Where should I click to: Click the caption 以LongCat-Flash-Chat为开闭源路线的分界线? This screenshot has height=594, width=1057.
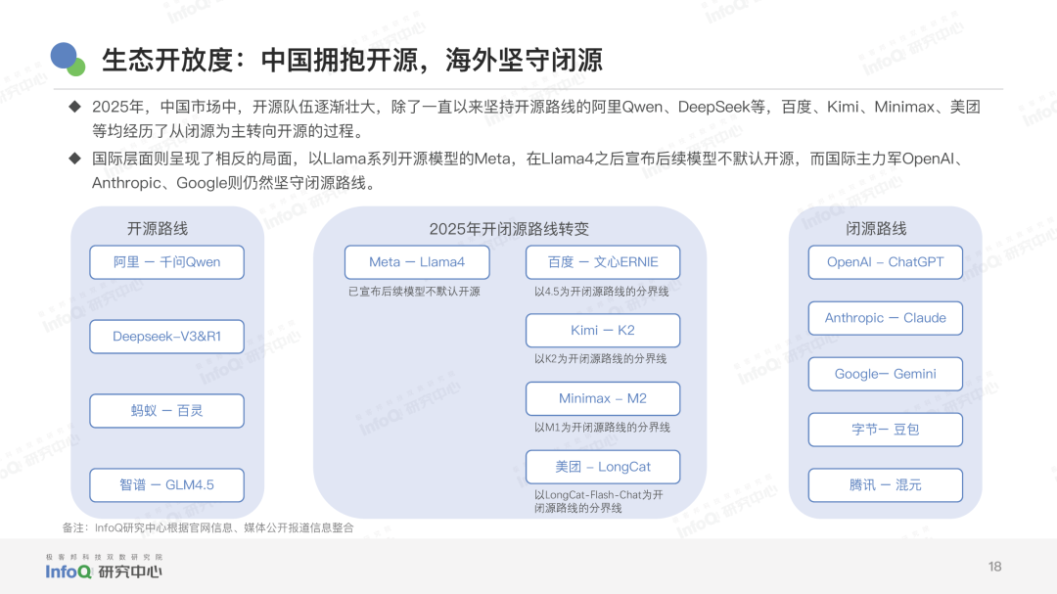599,502
